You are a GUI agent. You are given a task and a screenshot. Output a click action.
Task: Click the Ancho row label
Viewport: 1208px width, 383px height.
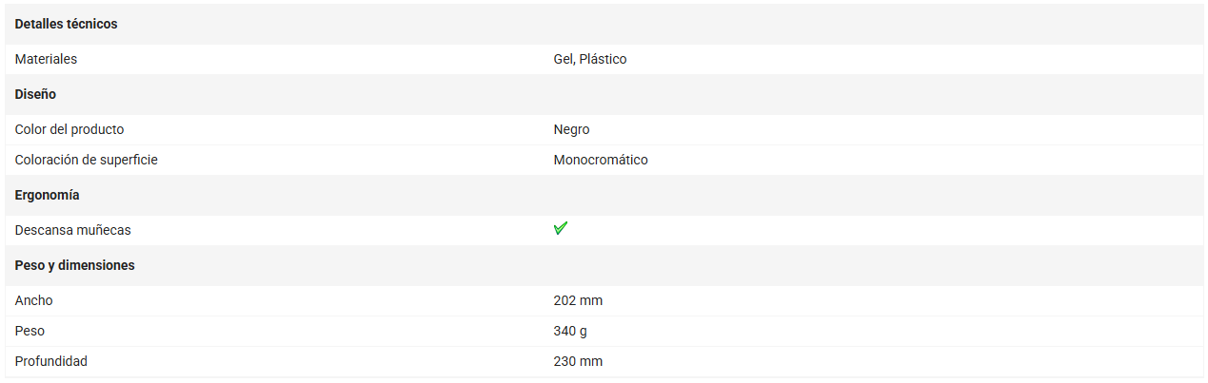click(x=34, y=300)
